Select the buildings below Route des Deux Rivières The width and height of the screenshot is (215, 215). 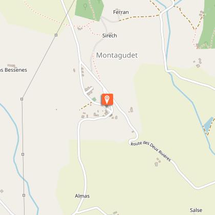(x=158, y=162)
